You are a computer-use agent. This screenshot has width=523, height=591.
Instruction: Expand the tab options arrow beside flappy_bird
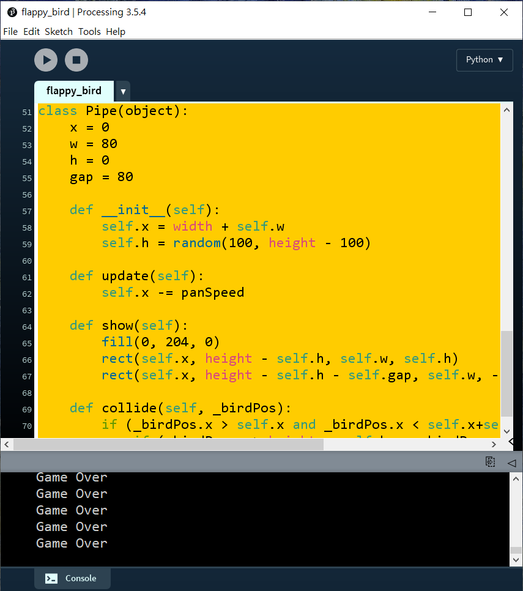tap(123, 92)
